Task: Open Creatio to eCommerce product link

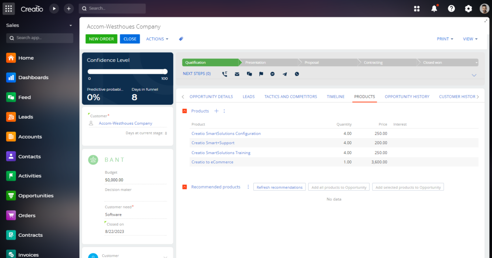Action: [x=212, y=162]
